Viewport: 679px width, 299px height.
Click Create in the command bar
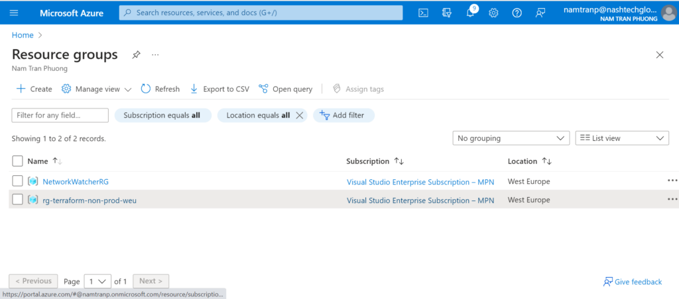pyautogui.click(x=34, y=89)
